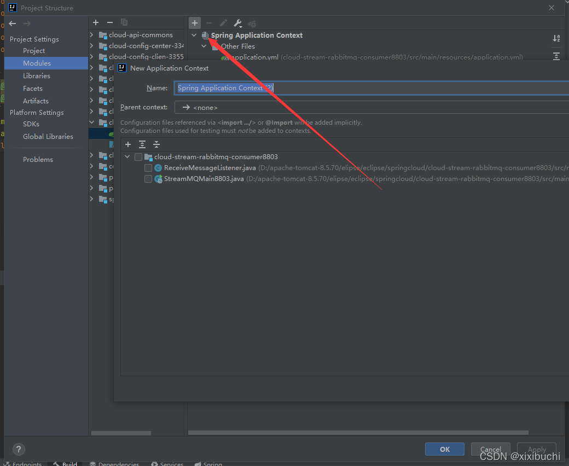Open Build tool window tab
569x466 pixels.
[65, 463]
